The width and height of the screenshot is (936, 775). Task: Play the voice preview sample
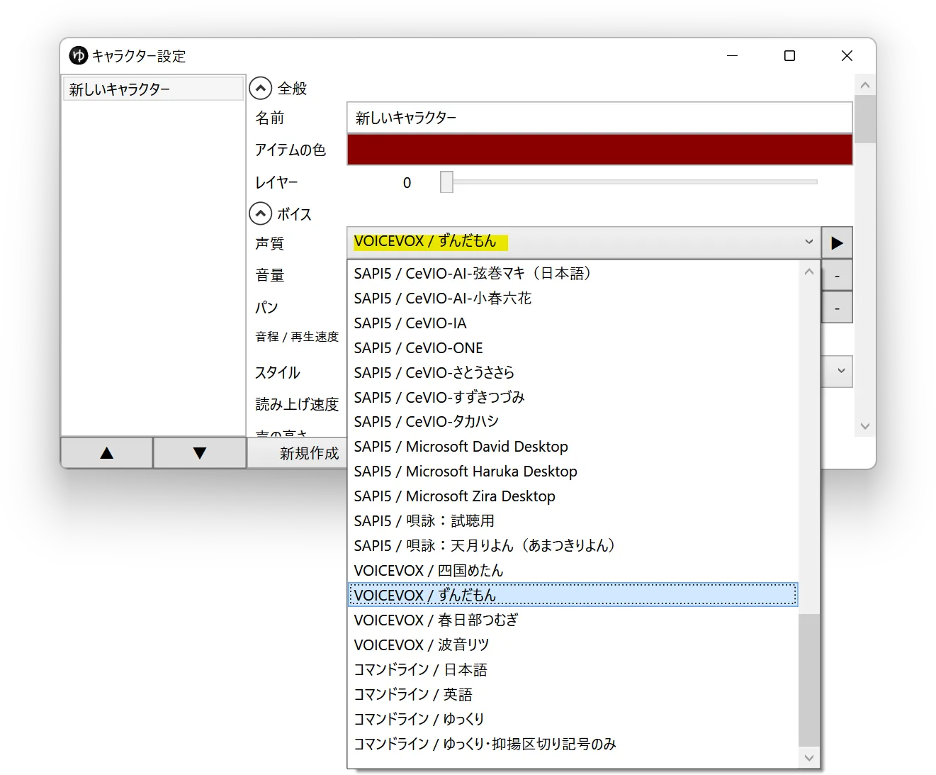click(837, 242)
